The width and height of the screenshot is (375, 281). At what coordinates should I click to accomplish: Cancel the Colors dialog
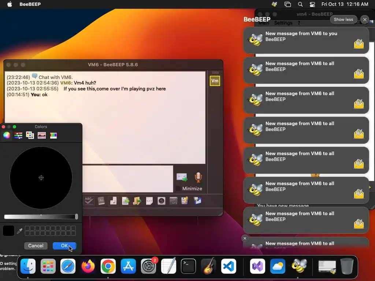(36, 246)
